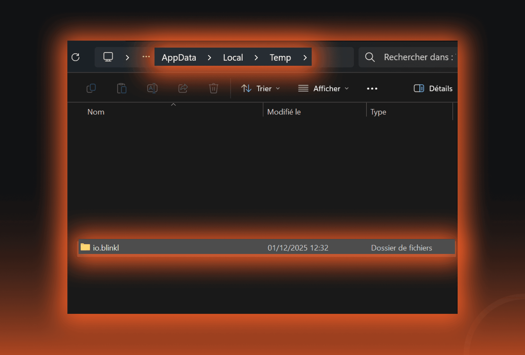
Task: Toggle the Détails pane button
Action: tap(433, 88)
